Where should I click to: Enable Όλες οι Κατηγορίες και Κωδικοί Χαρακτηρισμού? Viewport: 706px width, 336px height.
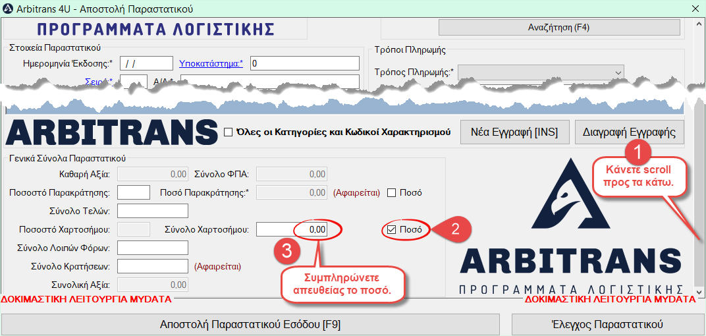(x=228, y=132)
